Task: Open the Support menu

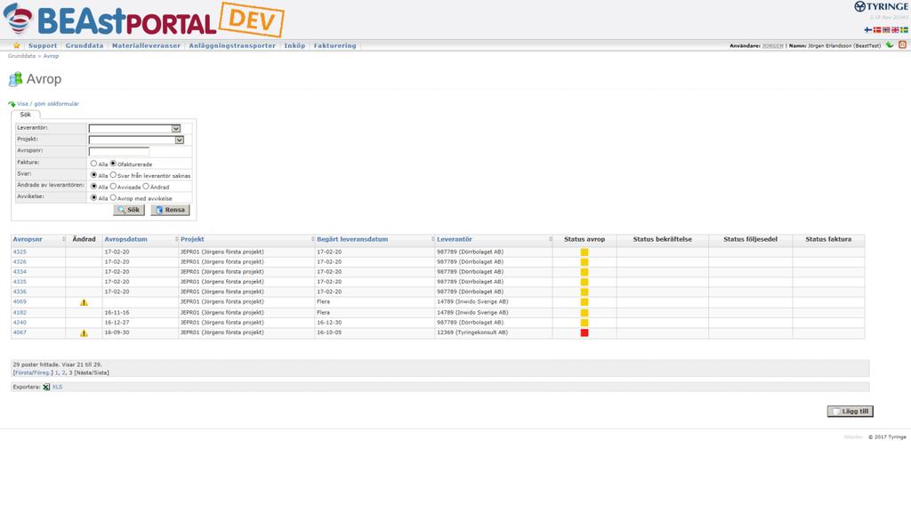Action: [43, 45]
